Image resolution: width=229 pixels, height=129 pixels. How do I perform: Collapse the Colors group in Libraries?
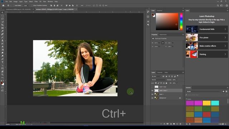[x=186, y=99]
